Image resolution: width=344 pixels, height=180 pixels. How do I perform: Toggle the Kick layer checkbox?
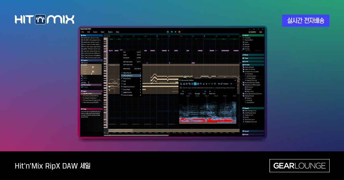[x=82, y=82]
